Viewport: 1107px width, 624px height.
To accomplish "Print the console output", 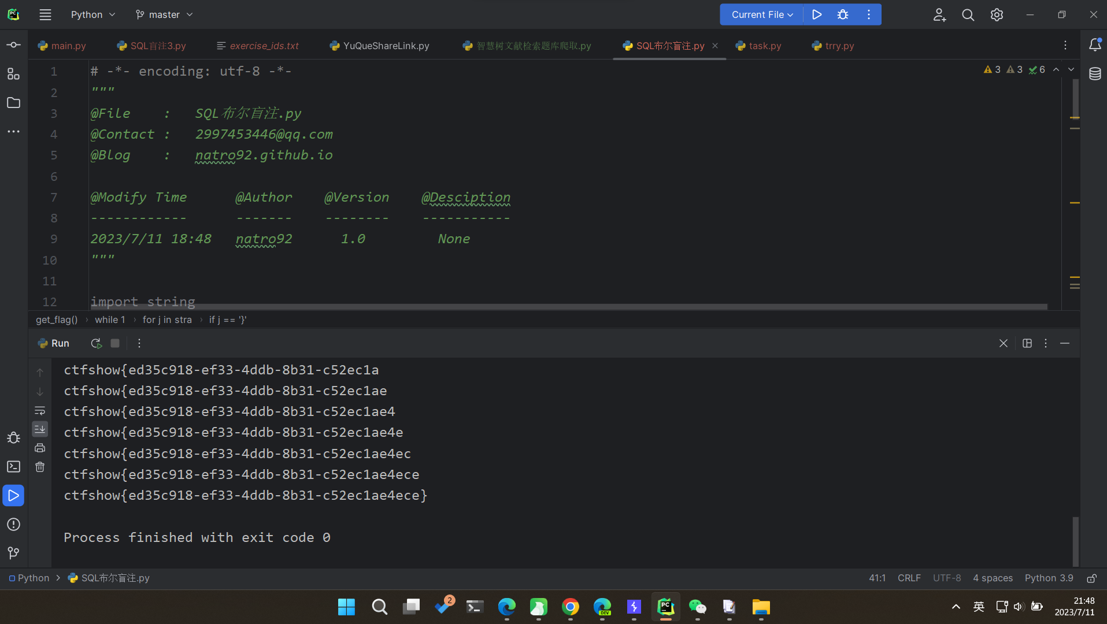I will point(40,448).
